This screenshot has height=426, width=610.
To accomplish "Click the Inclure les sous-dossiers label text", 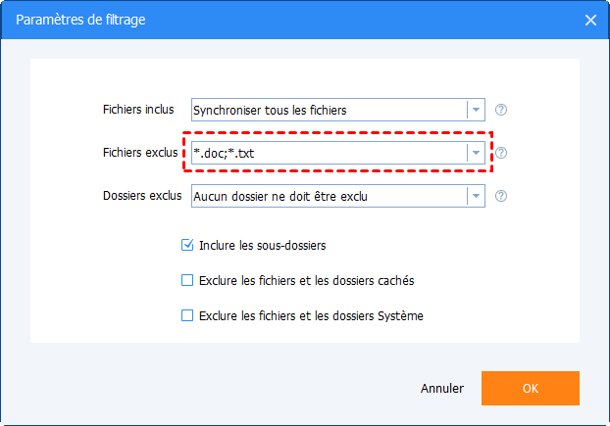I will click(262, 245).
